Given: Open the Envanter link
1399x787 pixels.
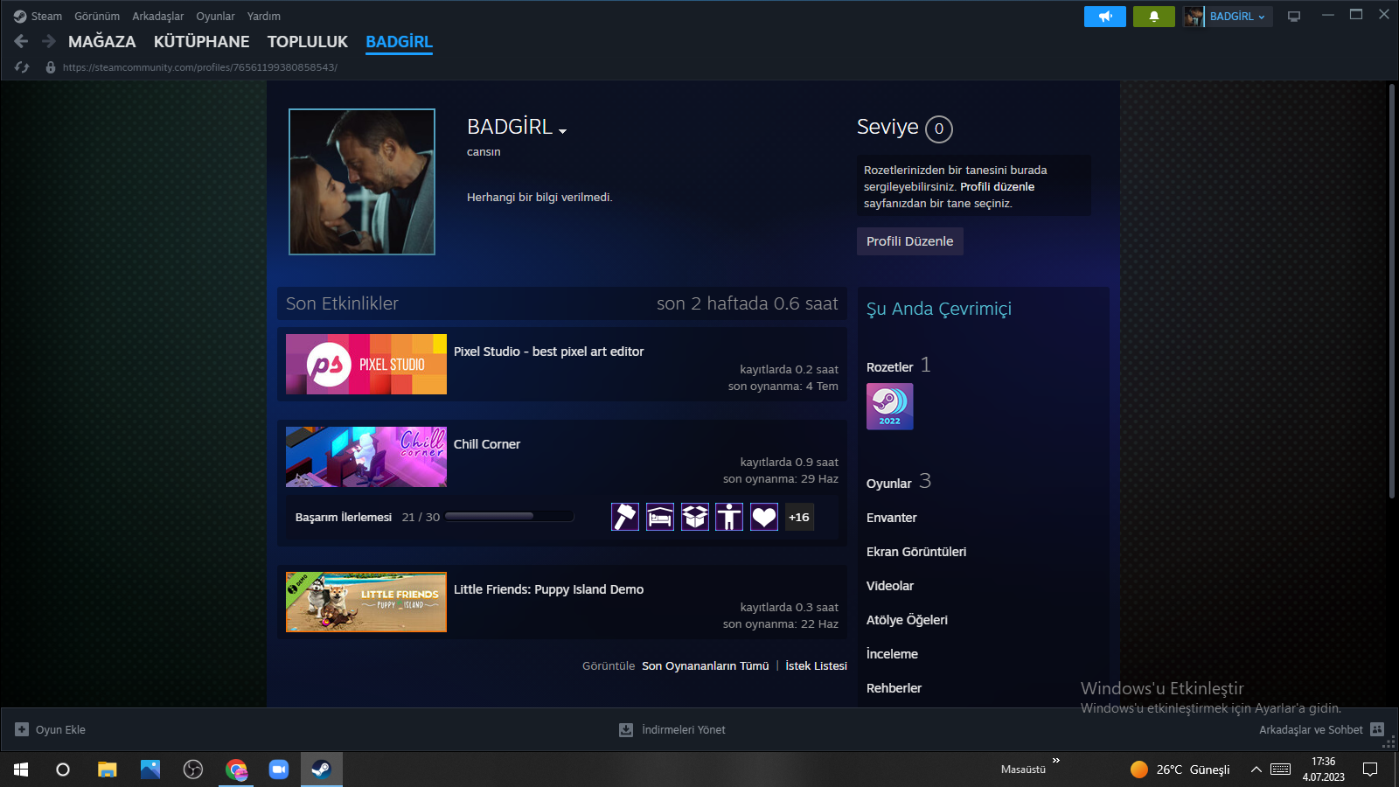Looking at the screenshot, I should pos(892,518).
